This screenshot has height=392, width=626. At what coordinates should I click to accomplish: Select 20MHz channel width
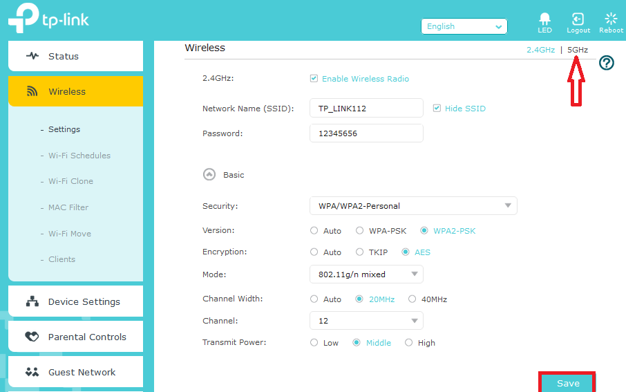359,299
